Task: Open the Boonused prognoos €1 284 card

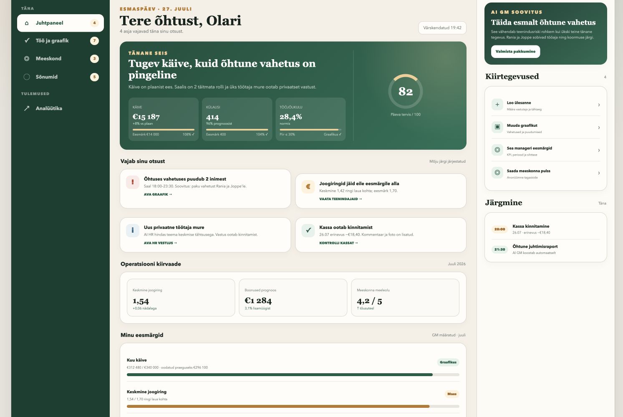Action: pos(293,298)
